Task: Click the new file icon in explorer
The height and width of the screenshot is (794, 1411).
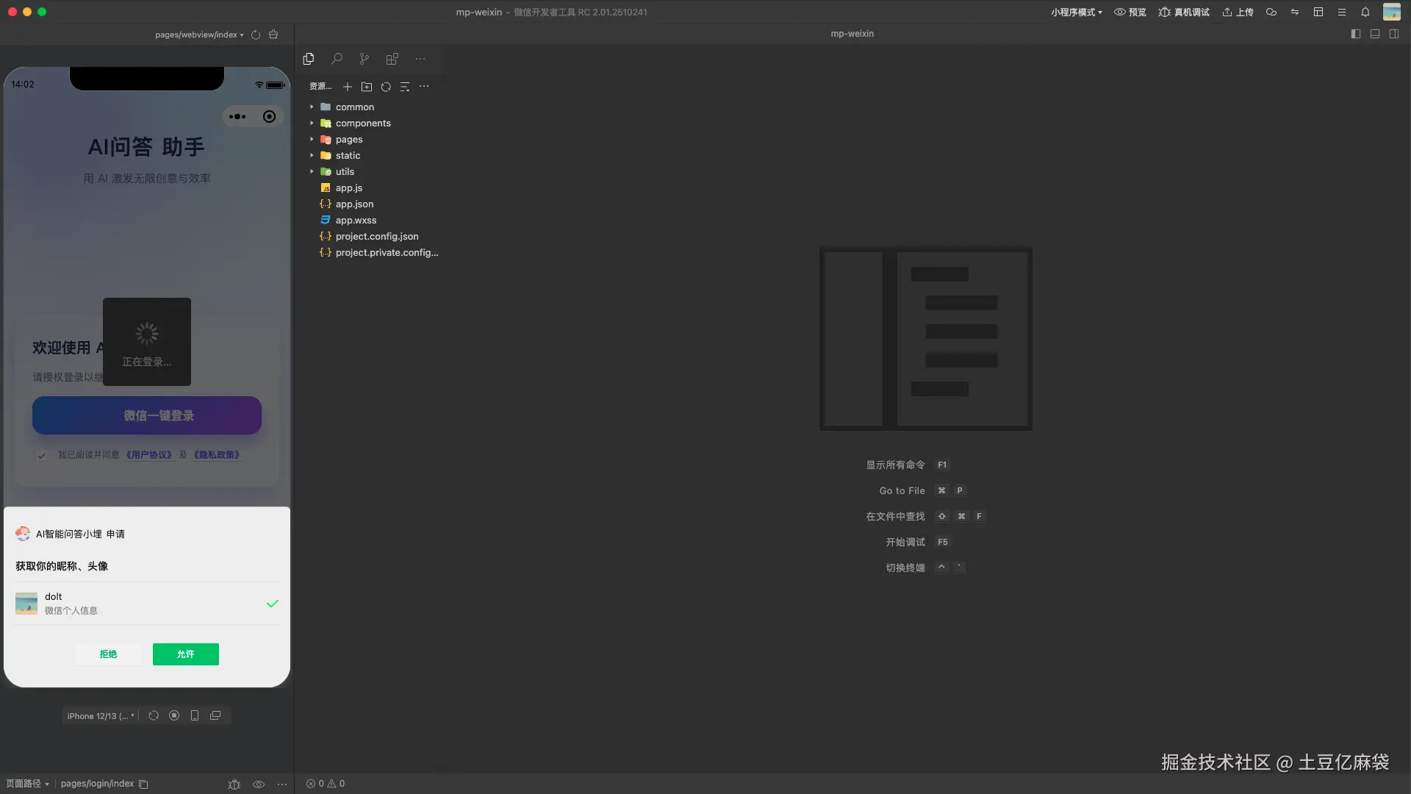Action: click(348, 87)
